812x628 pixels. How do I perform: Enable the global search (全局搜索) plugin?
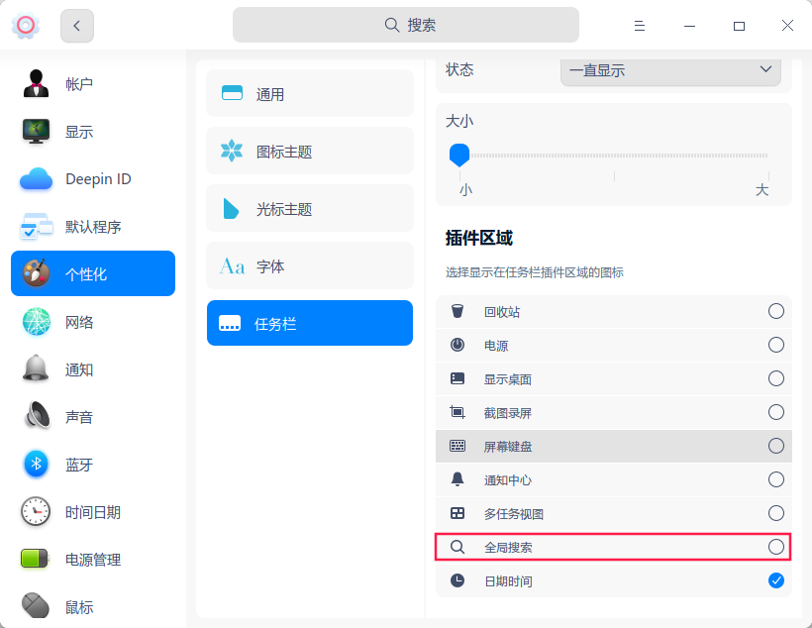point(776,547)
